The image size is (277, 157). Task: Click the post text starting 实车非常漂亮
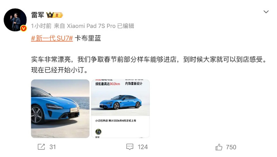point(149,65)
